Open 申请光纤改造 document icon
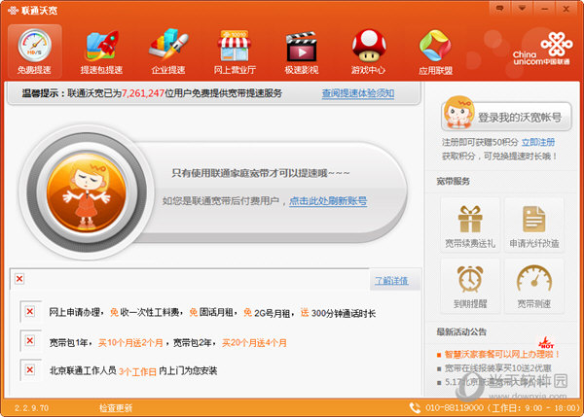584x417 pixels. [534, 226]
